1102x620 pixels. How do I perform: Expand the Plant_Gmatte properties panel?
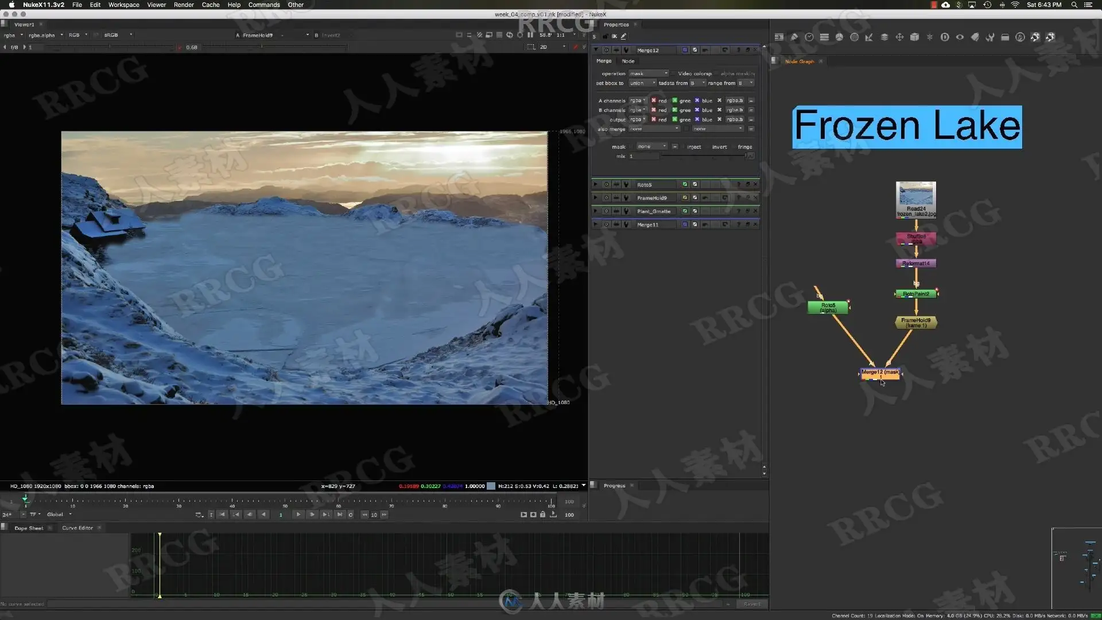pos(596,211)
